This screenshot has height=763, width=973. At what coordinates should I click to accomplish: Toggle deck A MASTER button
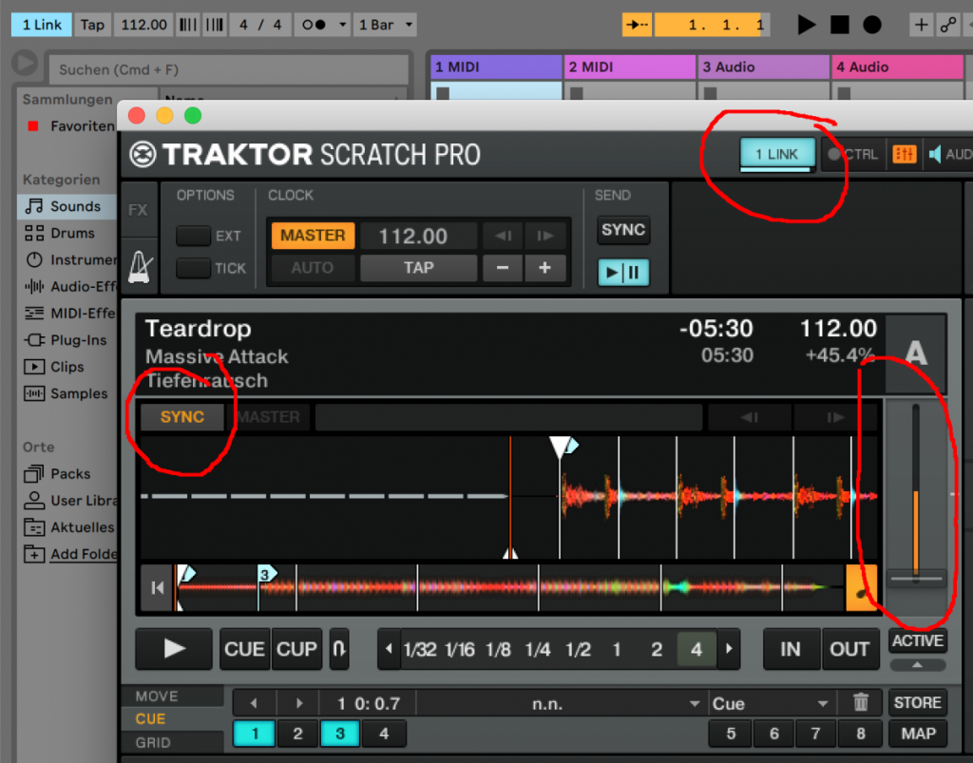[268, 417]
